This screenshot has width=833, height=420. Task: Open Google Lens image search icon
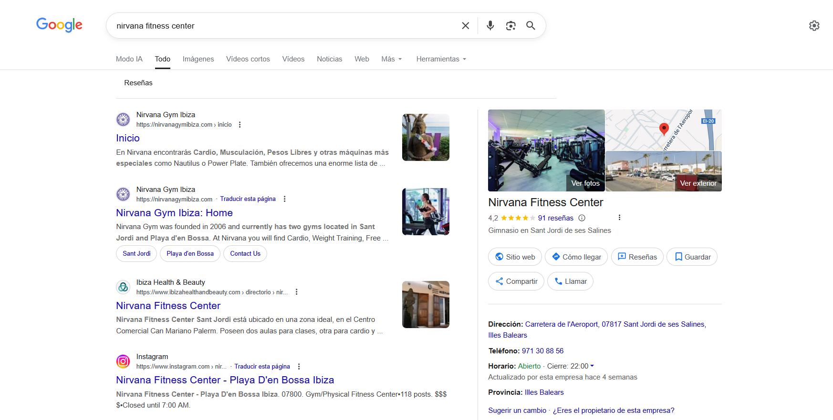pos(510,26)
